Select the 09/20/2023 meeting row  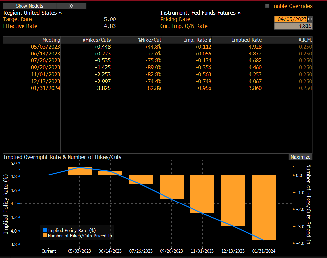coord(46,67)
